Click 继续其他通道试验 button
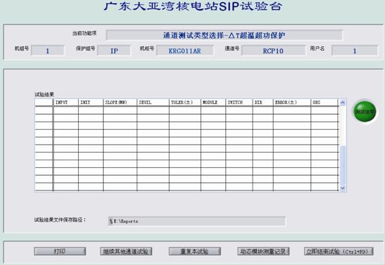385x265 pixels. [126, 251]
